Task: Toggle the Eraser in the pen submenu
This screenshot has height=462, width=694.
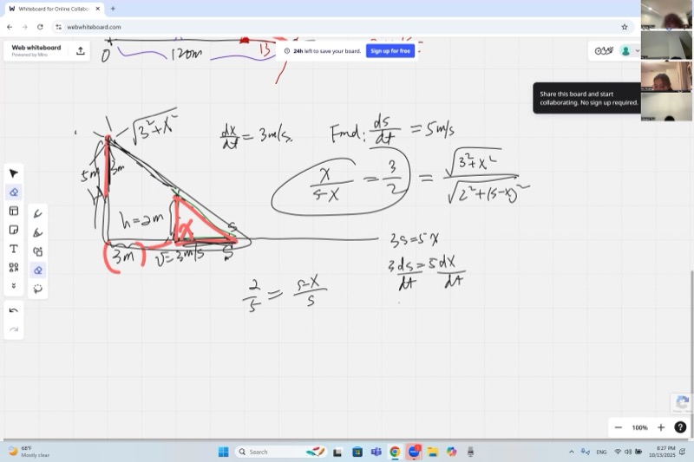Action: click(x=38, y=270)
